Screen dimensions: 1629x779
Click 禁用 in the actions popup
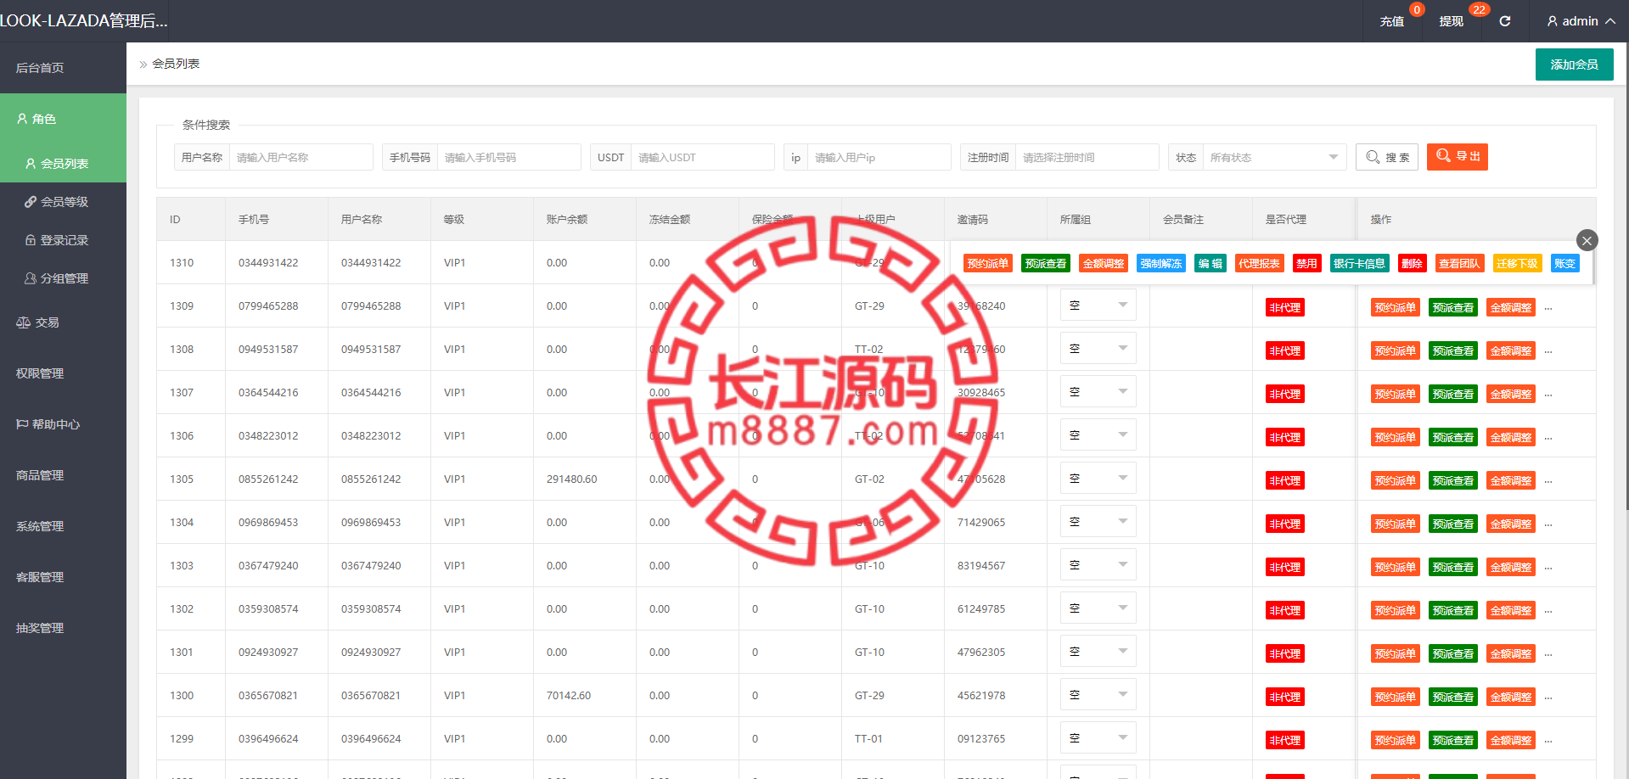(x=1306, y=263)
